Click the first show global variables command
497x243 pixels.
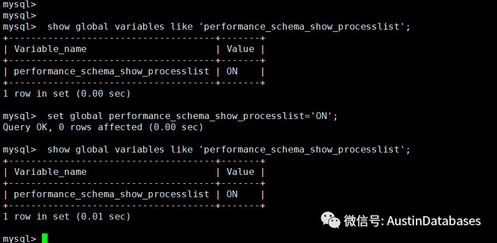[229, 27]
